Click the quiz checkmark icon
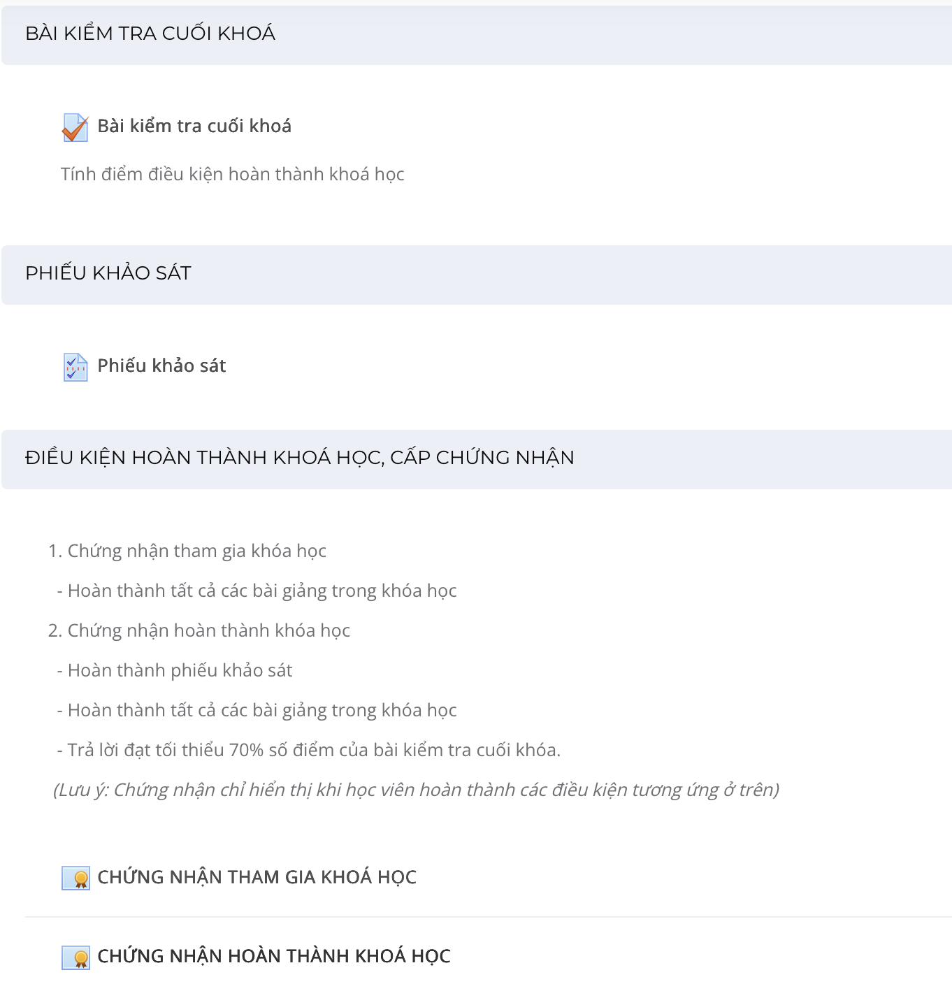The height and width of the screenshot is (984, 952). (x=75, y=128)
